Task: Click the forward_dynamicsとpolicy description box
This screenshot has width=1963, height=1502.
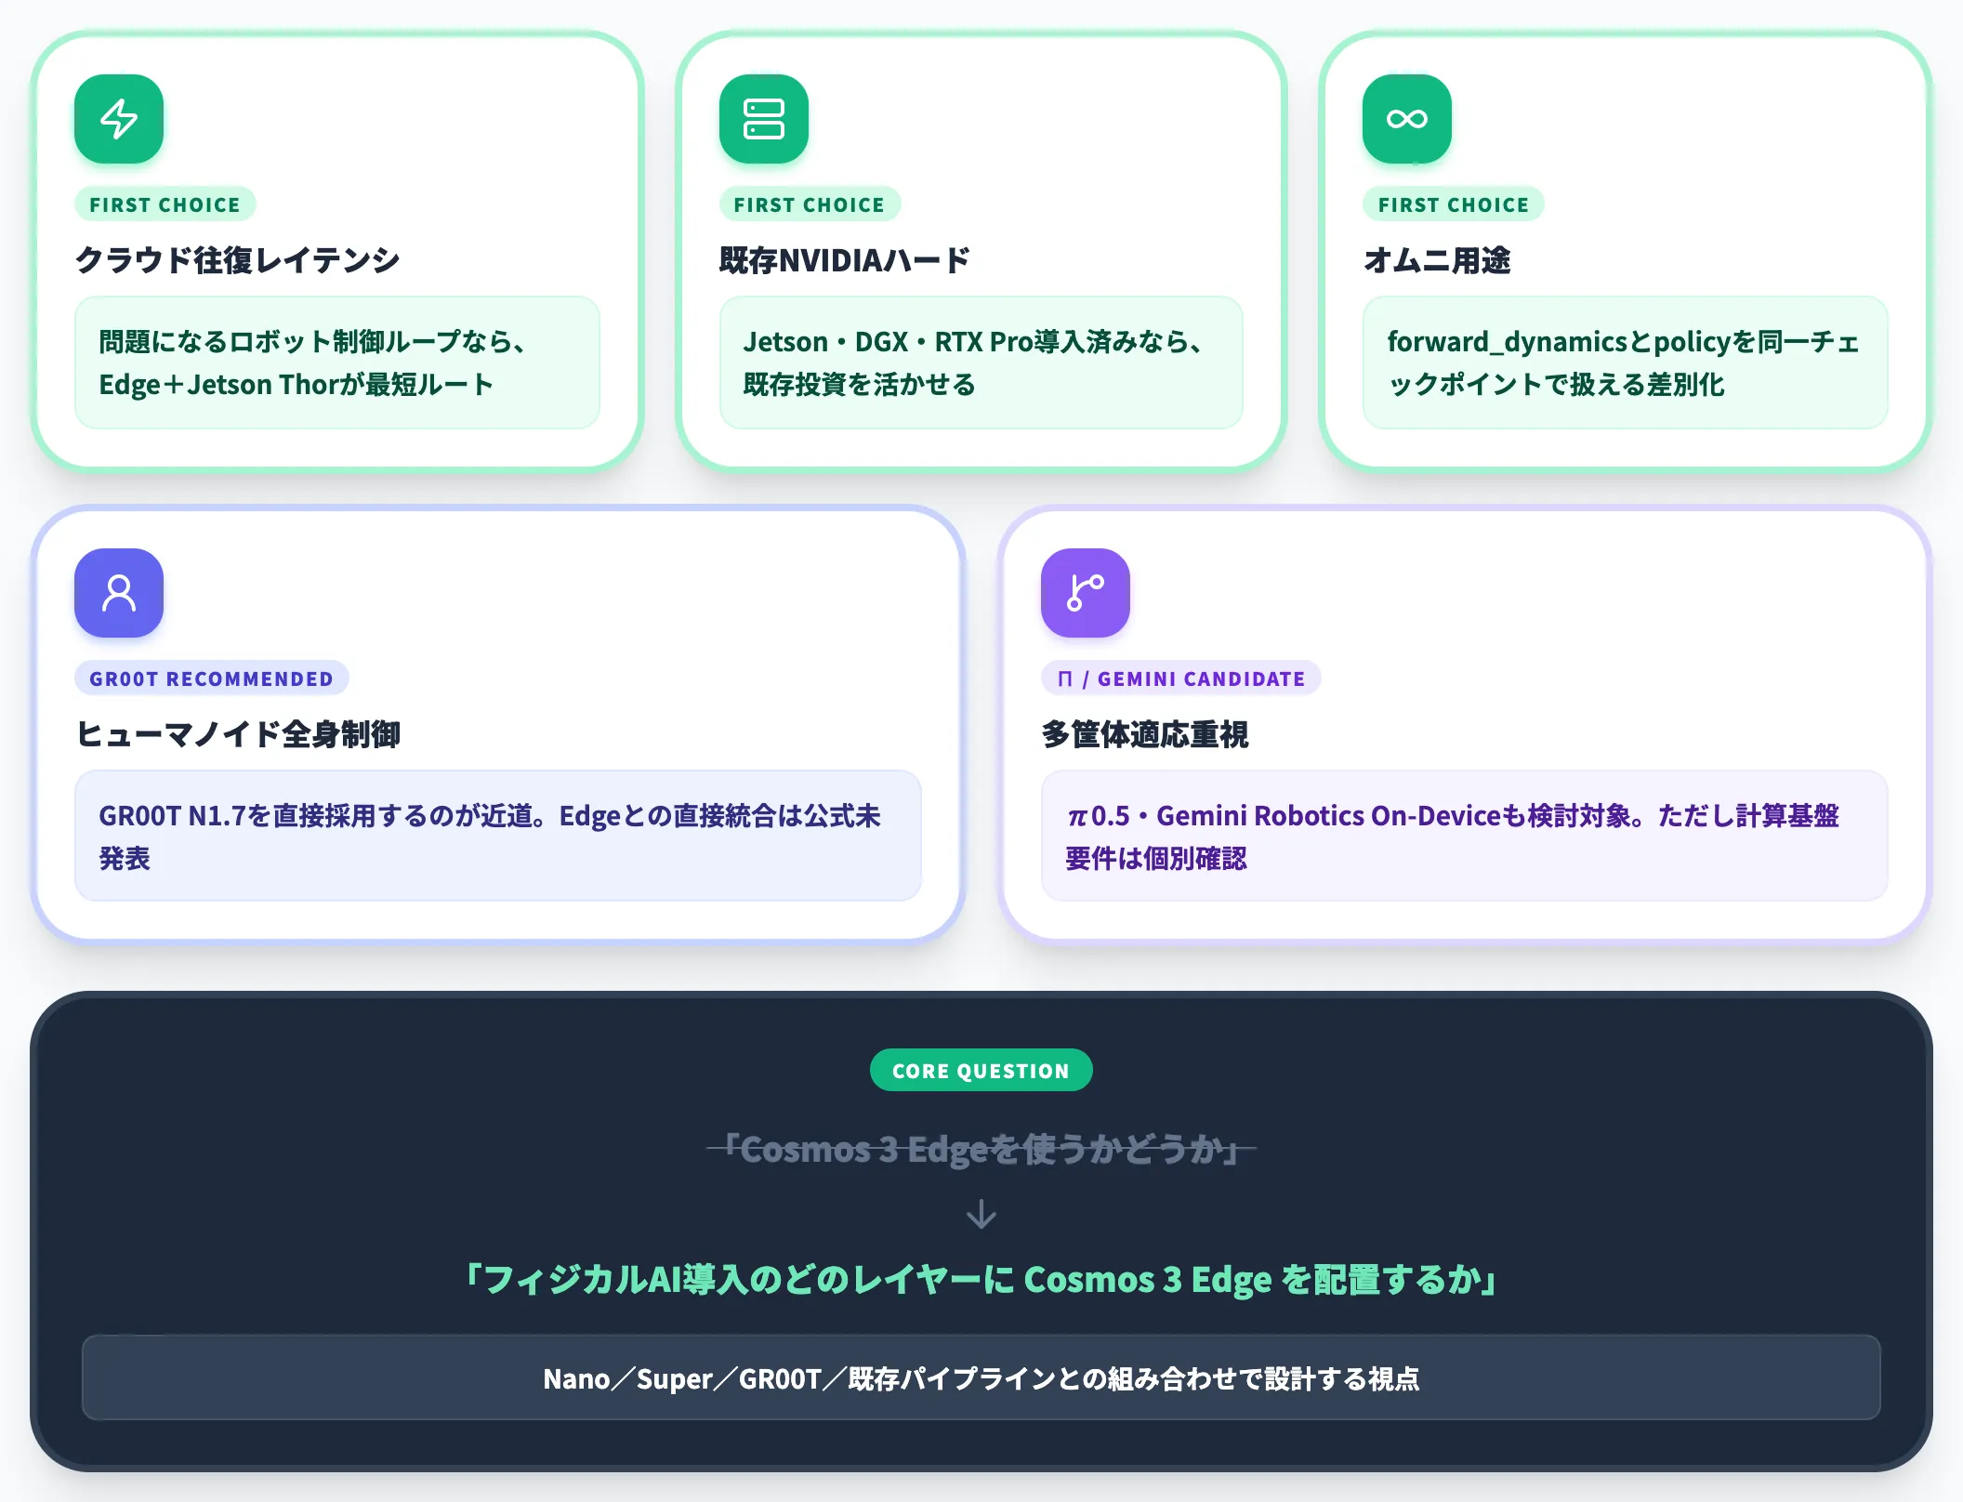Action: [x=1626, y=362]
